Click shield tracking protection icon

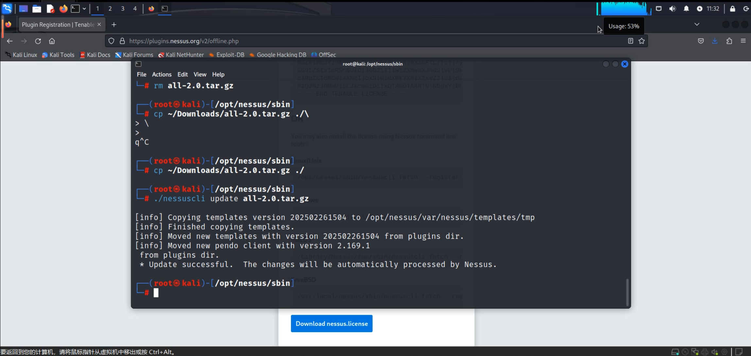[111, 41]
